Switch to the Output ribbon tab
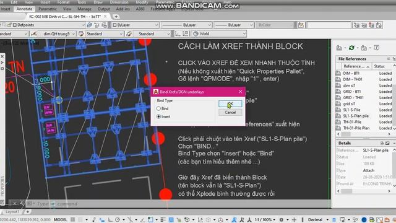This screenshot has width=396, height=223. (103, 9)
